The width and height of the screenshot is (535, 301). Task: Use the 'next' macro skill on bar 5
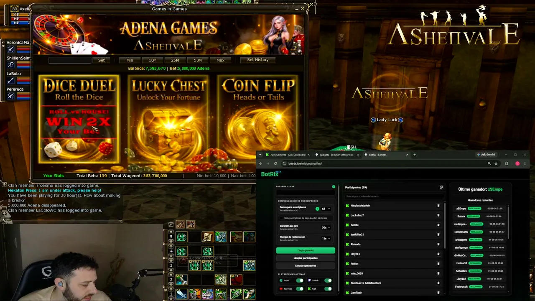click(181, 237)
